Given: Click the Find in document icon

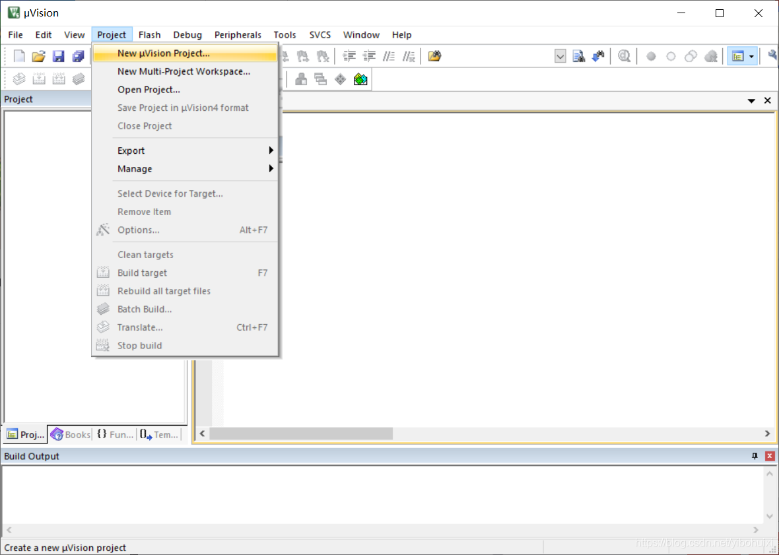Looking at the screenshot, I should pos(579,56).
